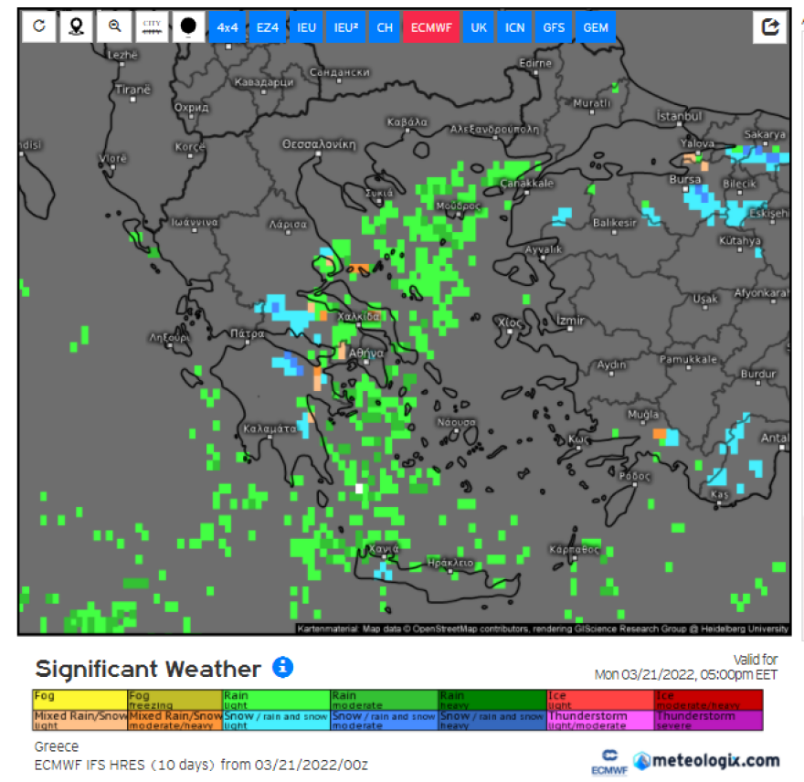Switch to the GFS model

pyautogui.click(x=554, y=27)
